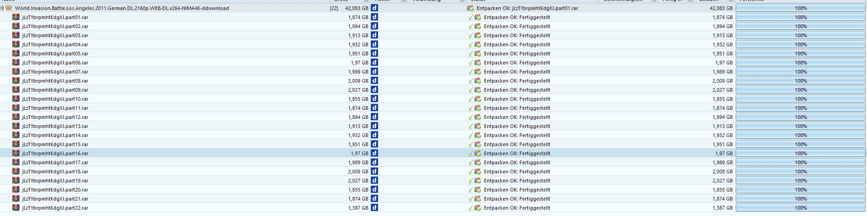Click the 1,387 GB loaded value beside part22 progress bar
867x216 pixels.
[723, 208]
